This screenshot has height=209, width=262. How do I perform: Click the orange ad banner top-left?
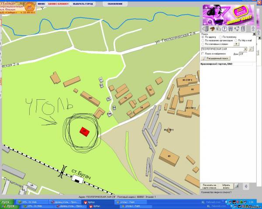(18, 8)
